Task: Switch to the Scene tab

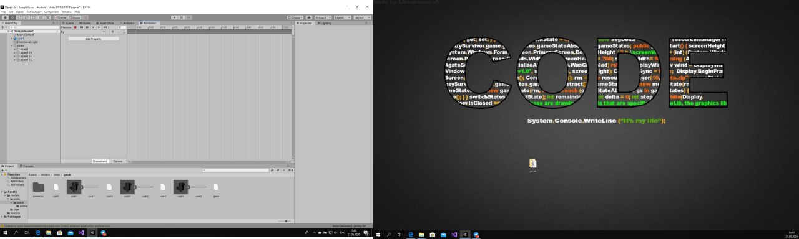Action: 68,23
